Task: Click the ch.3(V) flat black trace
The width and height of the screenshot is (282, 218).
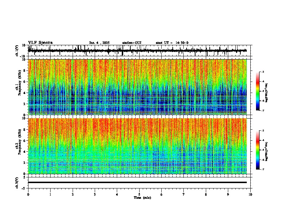Action: pyautogui.click(x=137, y=182)
